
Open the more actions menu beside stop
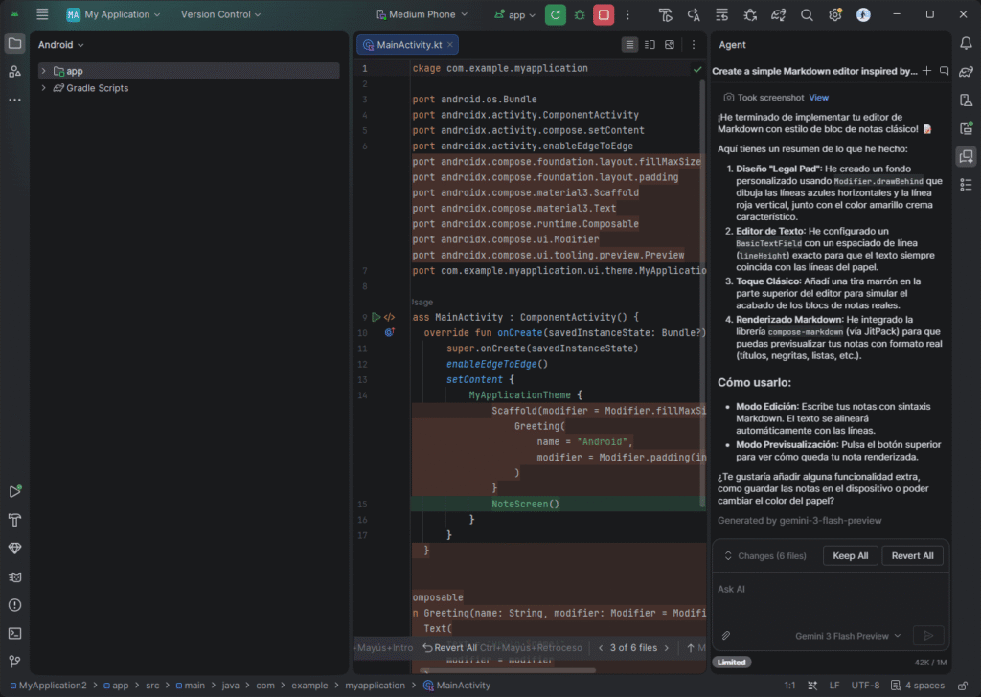(x=627, y=14)
